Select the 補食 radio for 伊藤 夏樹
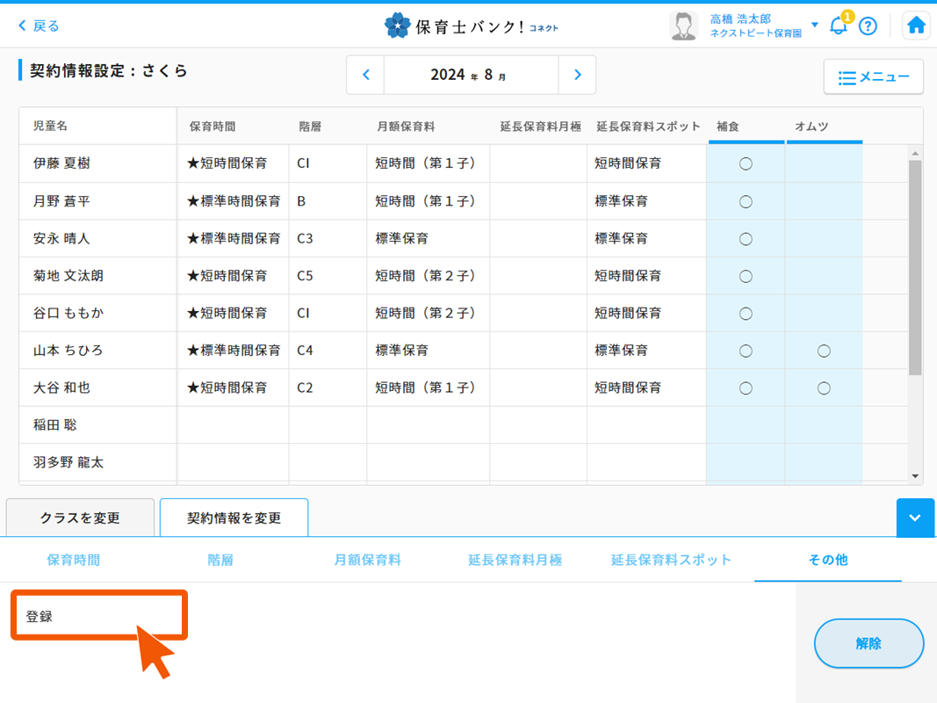This screenshot has height=703, width=937. [745, 163]
